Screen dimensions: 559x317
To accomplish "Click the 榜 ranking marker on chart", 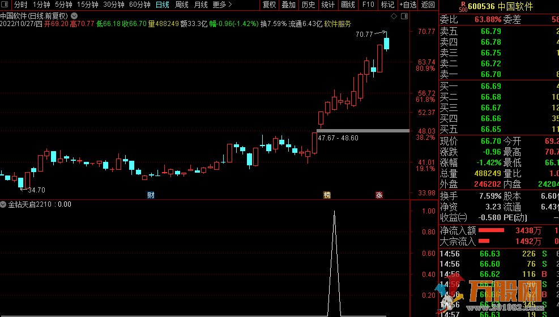I will coord(327,195).
